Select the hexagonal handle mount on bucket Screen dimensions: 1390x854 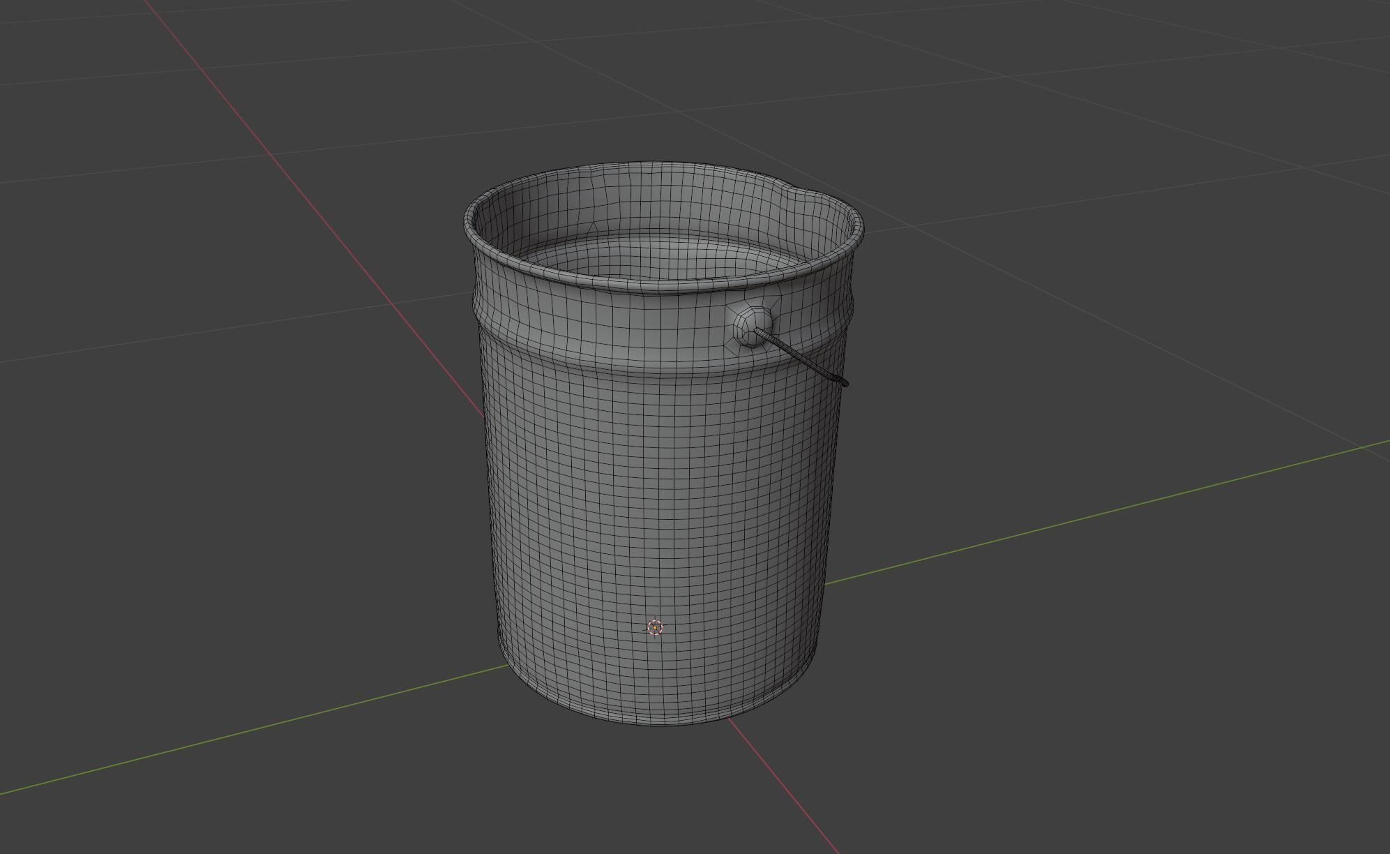click(751, 325)
